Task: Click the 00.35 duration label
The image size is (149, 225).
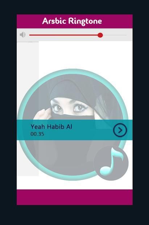Action: pyautogui.click(x=37, y=134)
